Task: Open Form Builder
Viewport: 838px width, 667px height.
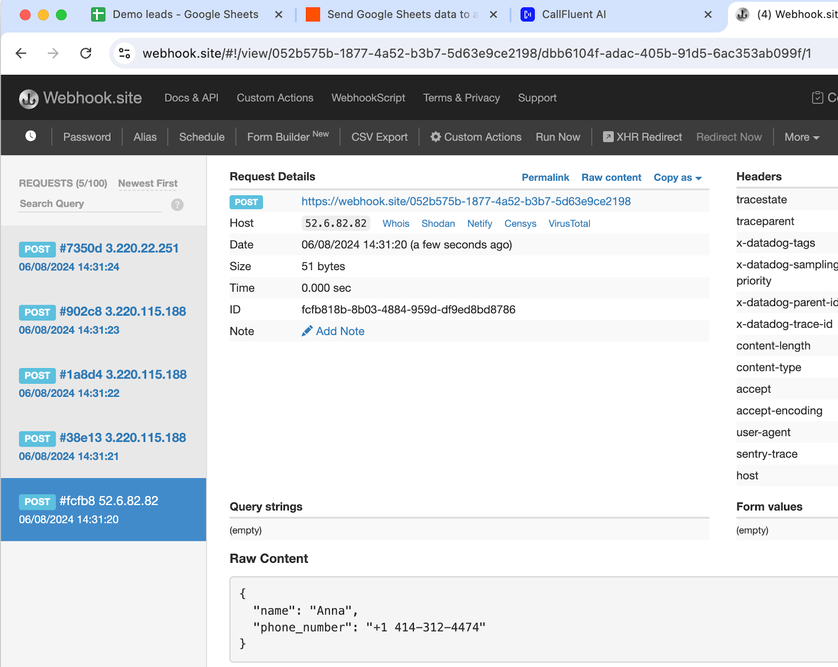Action: (288, 137)
